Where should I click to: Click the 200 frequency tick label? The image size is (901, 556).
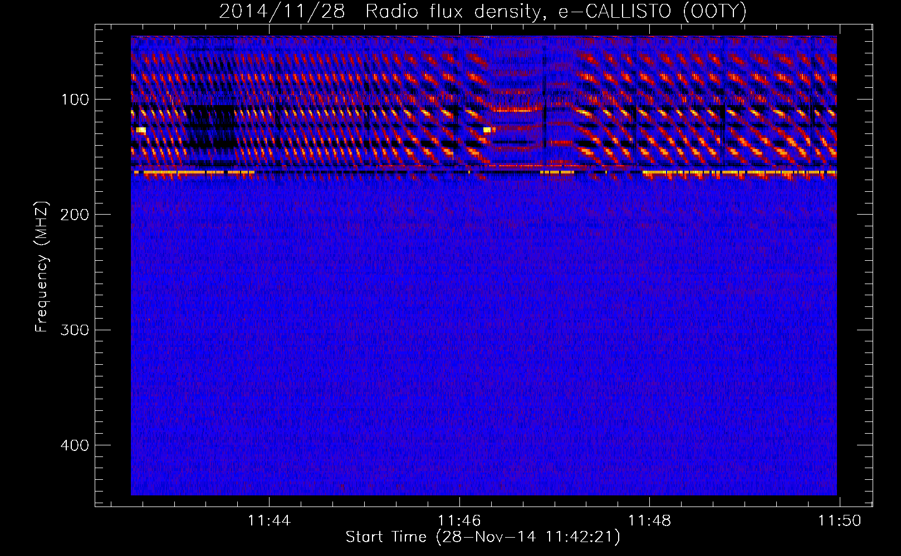(75, 215)
